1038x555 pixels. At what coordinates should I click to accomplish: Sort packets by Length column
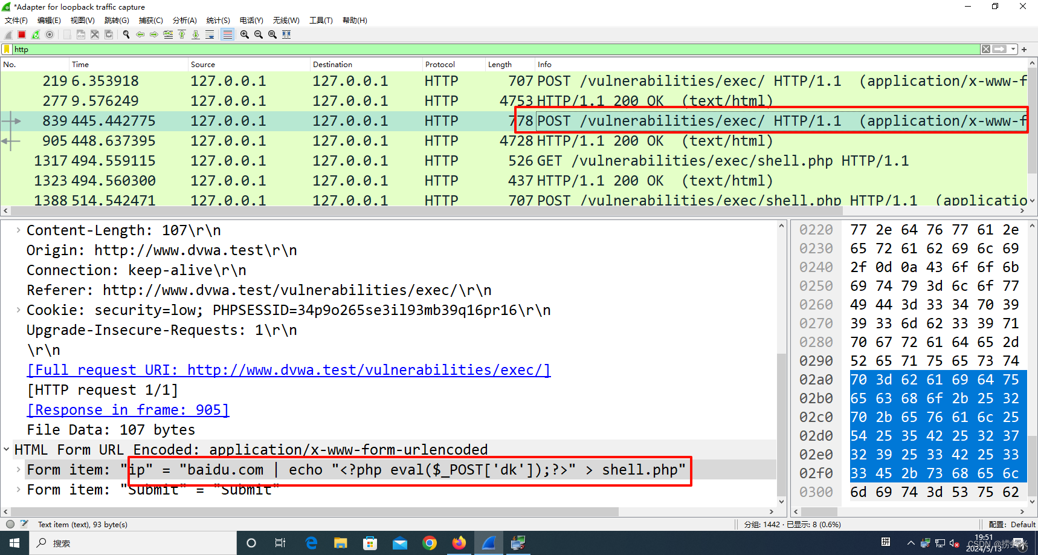click(510, 64)
